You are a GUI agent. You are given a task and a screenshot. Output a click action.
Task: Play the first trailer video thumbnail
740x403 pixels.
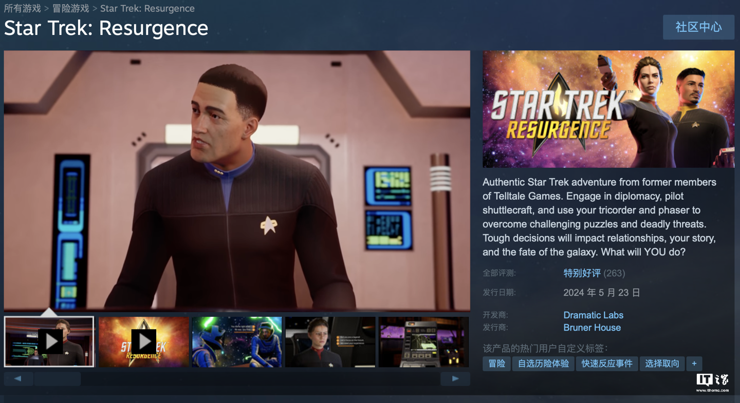click(49, 341)
